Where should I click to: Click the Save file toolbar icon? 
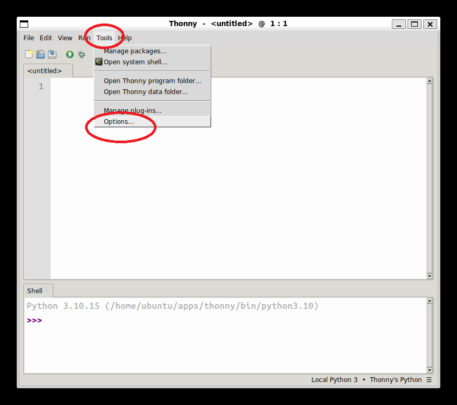[52, 54]
